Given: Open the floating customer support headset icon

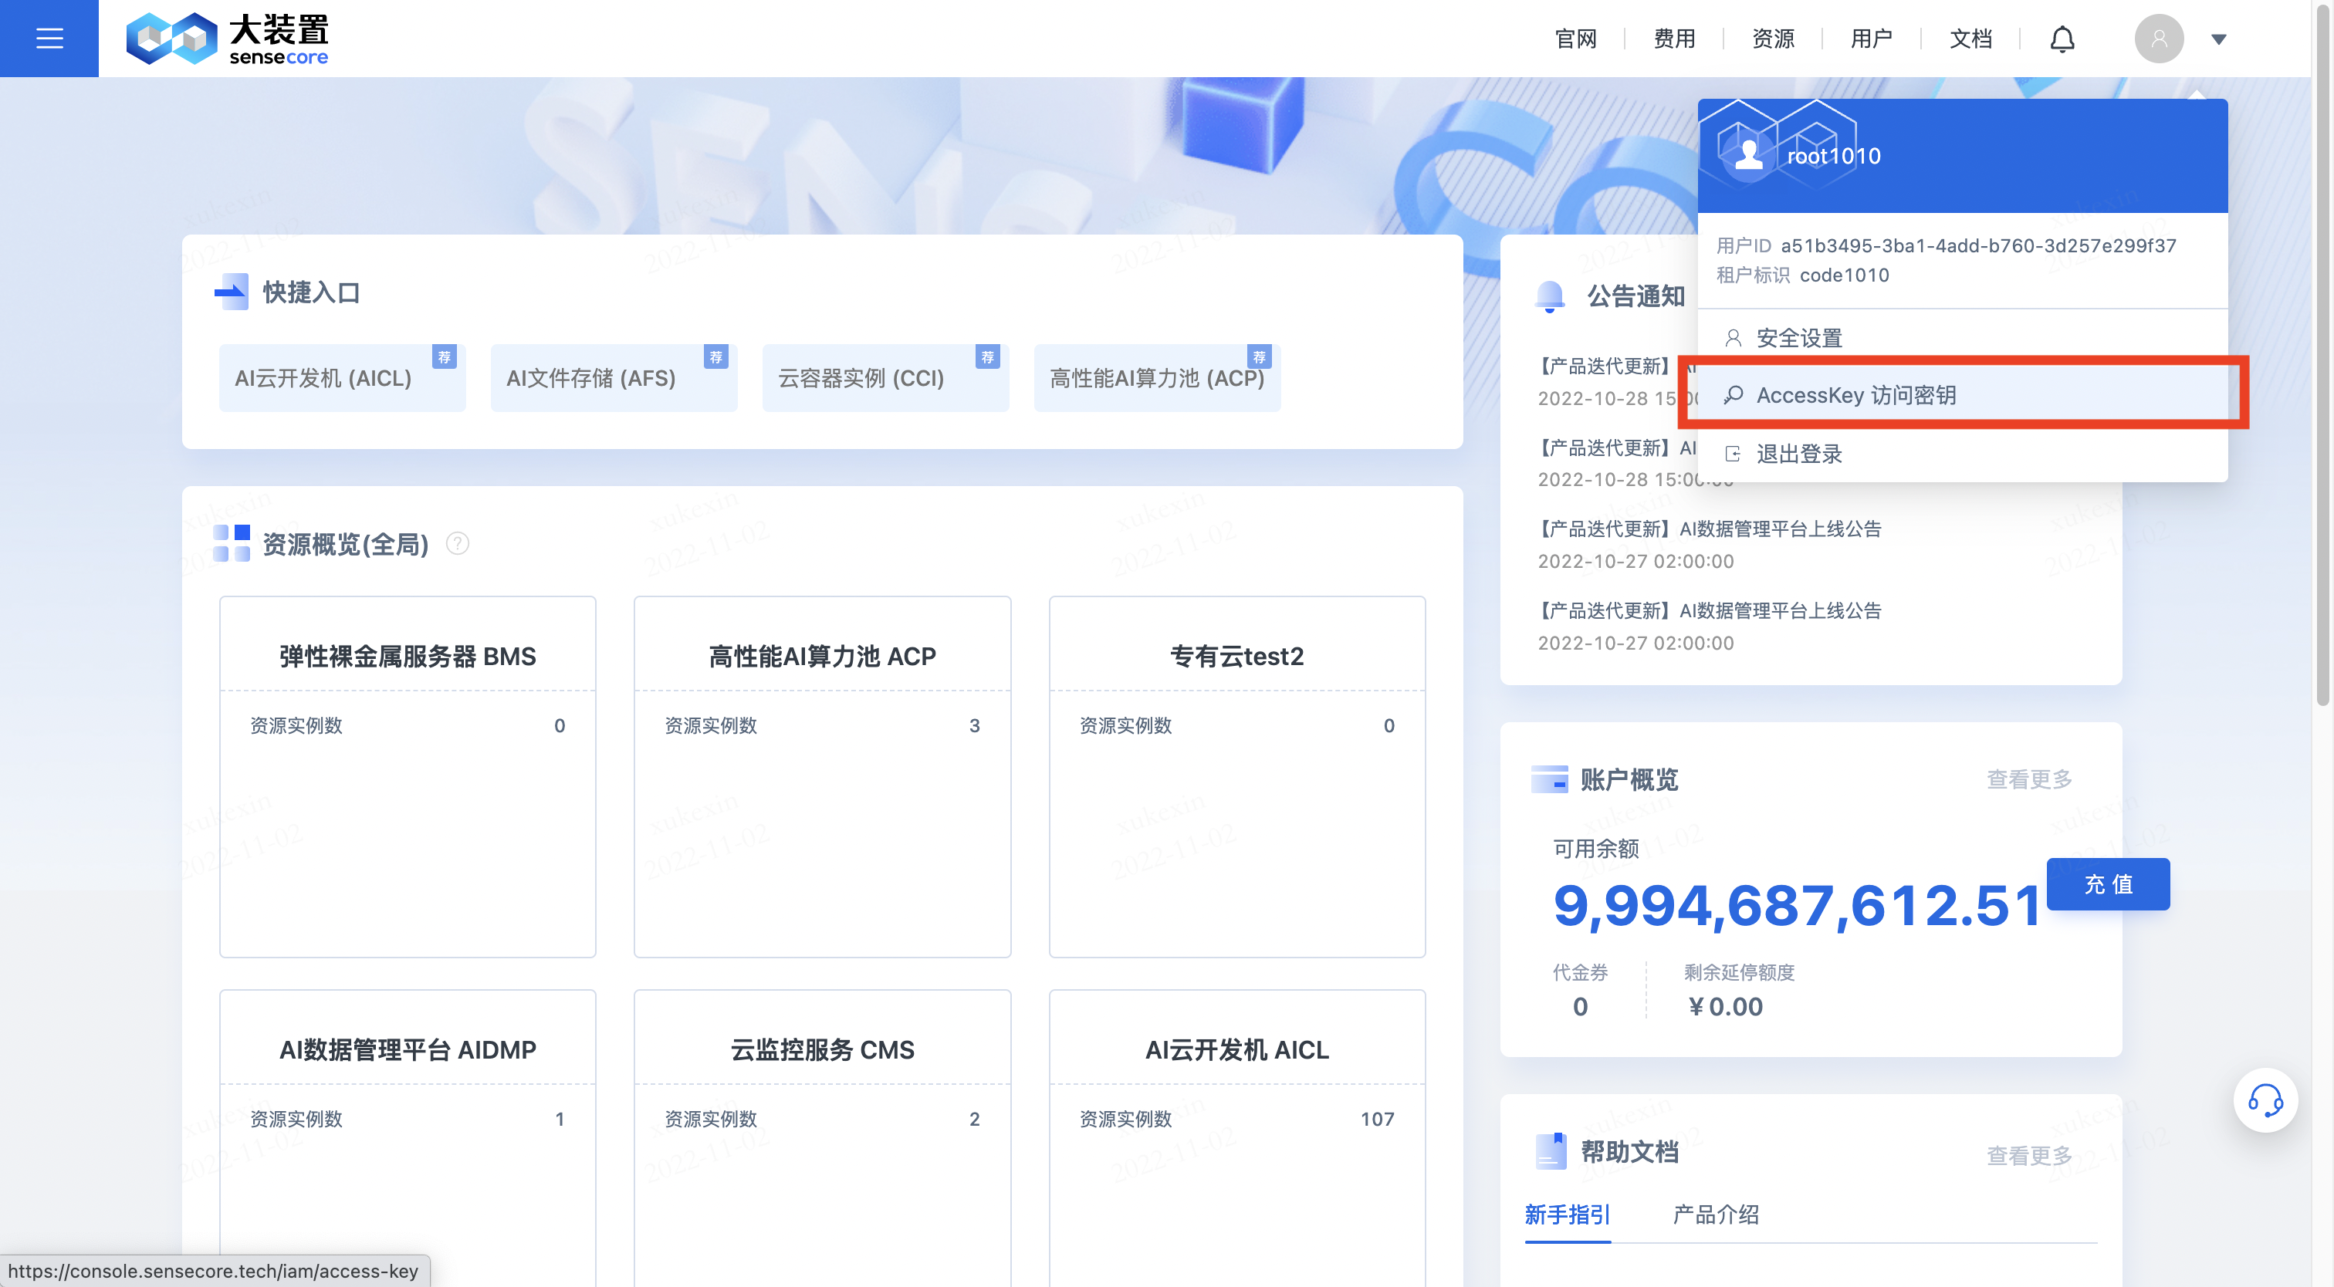Looking at the screenshot, I should click(x=2266, y=1100).
